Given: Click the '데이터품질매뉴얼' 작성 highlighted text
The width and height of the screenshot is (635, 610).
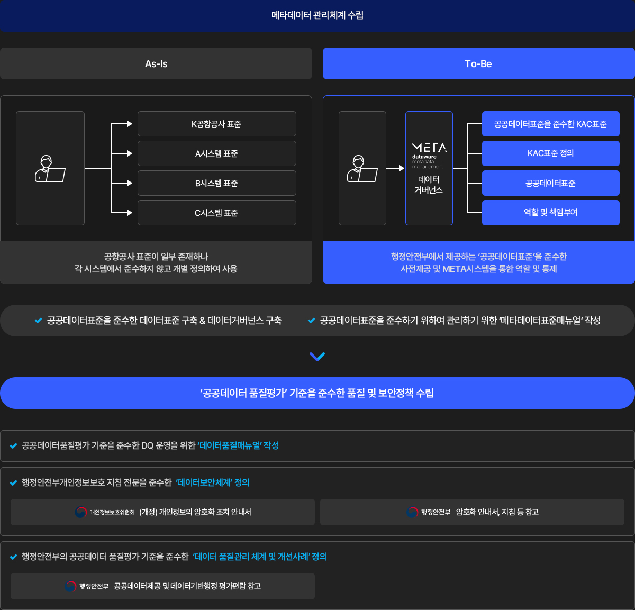Looking at the screenshot, I should (238, 445).
